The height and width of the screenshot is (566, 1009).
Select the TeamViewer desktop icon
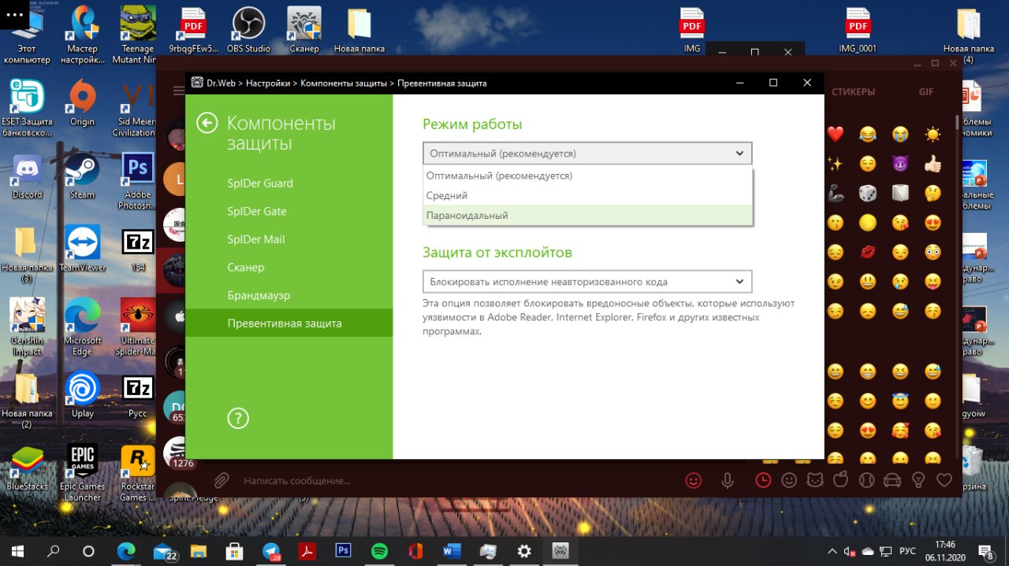pos(82,250)
